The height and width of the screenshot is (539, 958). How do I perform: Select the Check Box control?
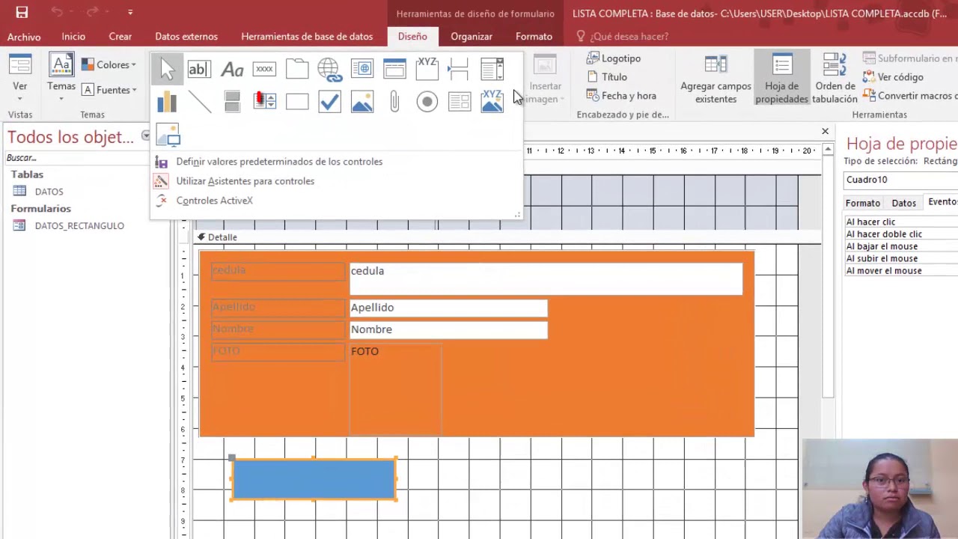329,101
